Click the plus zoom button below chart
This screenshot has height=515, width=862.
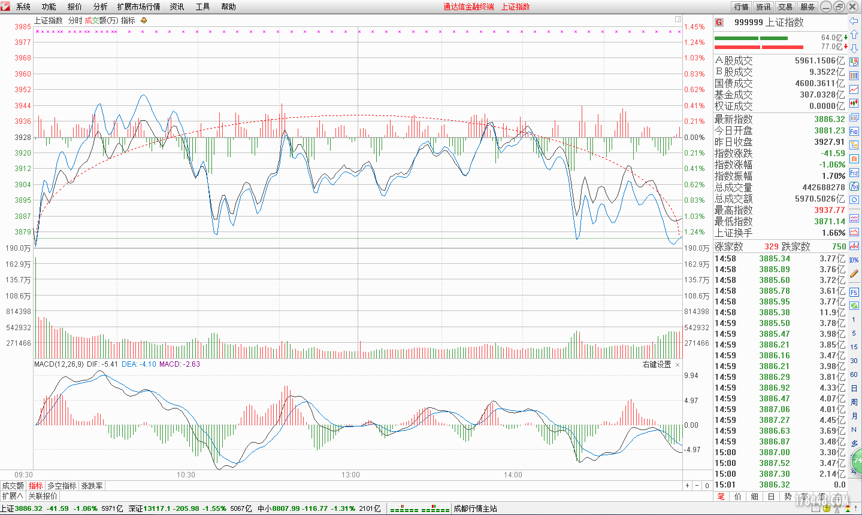[688, 486]
